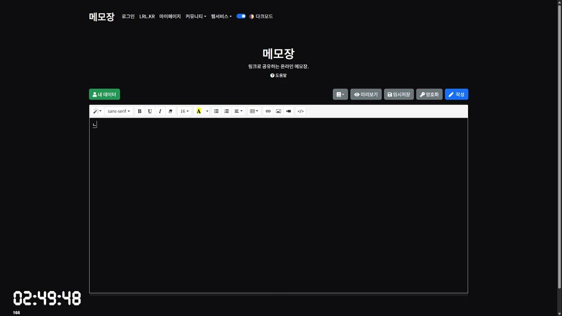Open the 로그인 login menu item
562x316 pixels.
(128, 16)
